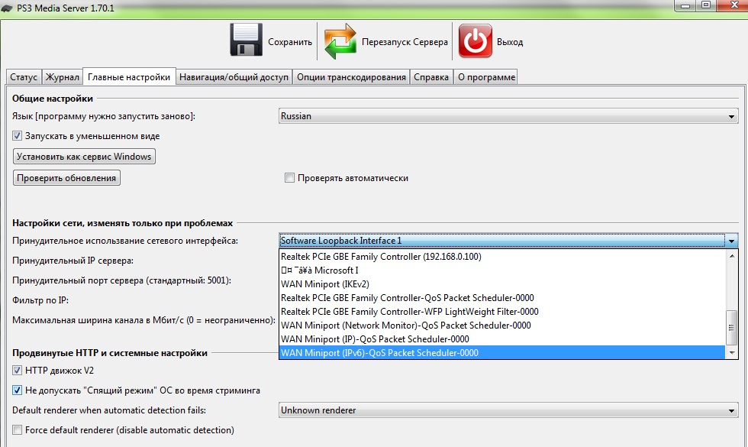Choose WAN Miniport (Network Monitor)-QoS Packet Scheduler
The width and height of the screenshot is (748, 447).
click(x=502, y=326)
